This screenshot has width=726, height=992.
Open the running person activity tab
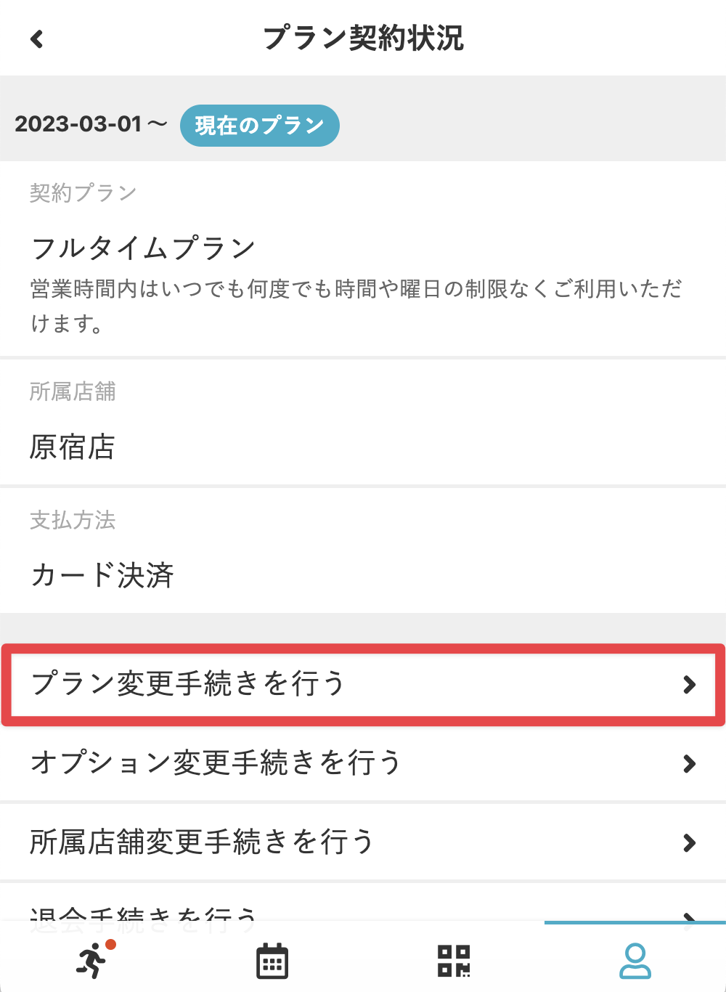click(x=93, y=960)
